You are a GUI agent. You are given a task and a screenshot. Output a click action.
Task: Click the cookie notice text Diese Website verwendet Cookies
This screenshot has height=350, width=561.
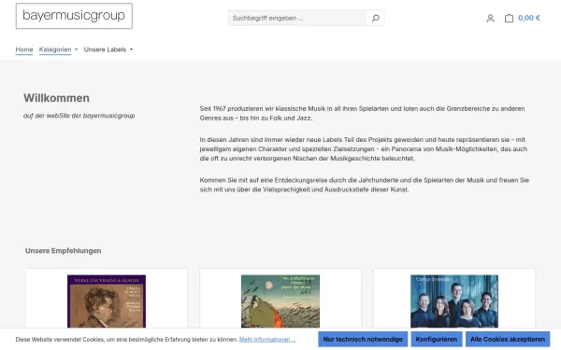(126, 340)
